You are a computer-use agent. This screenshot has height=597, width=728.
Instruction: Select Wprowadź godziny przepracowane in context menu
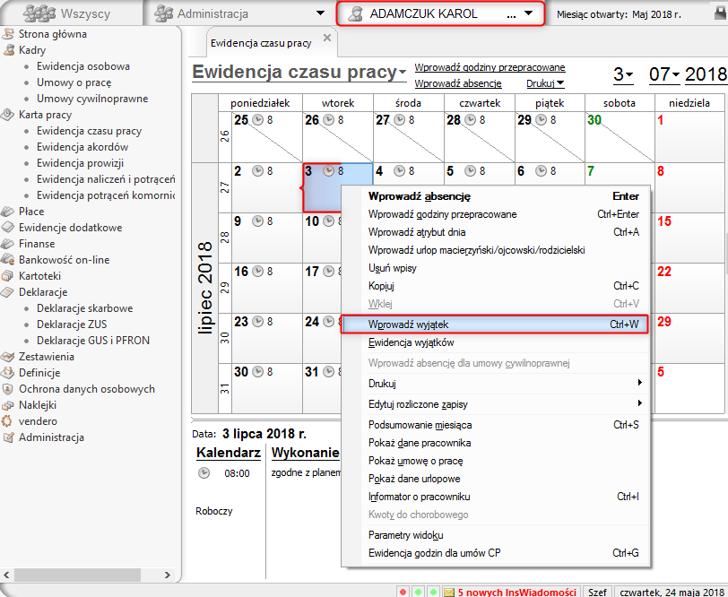(x=495, y=214)
